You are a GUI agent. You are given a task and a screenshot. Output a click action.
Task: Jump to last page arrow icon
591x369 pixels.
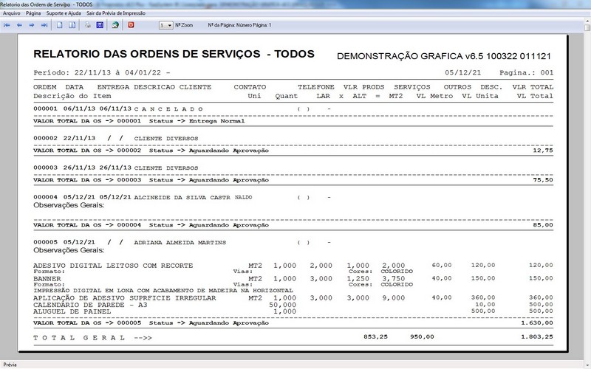pyautogui.click(x=44, y=25)
